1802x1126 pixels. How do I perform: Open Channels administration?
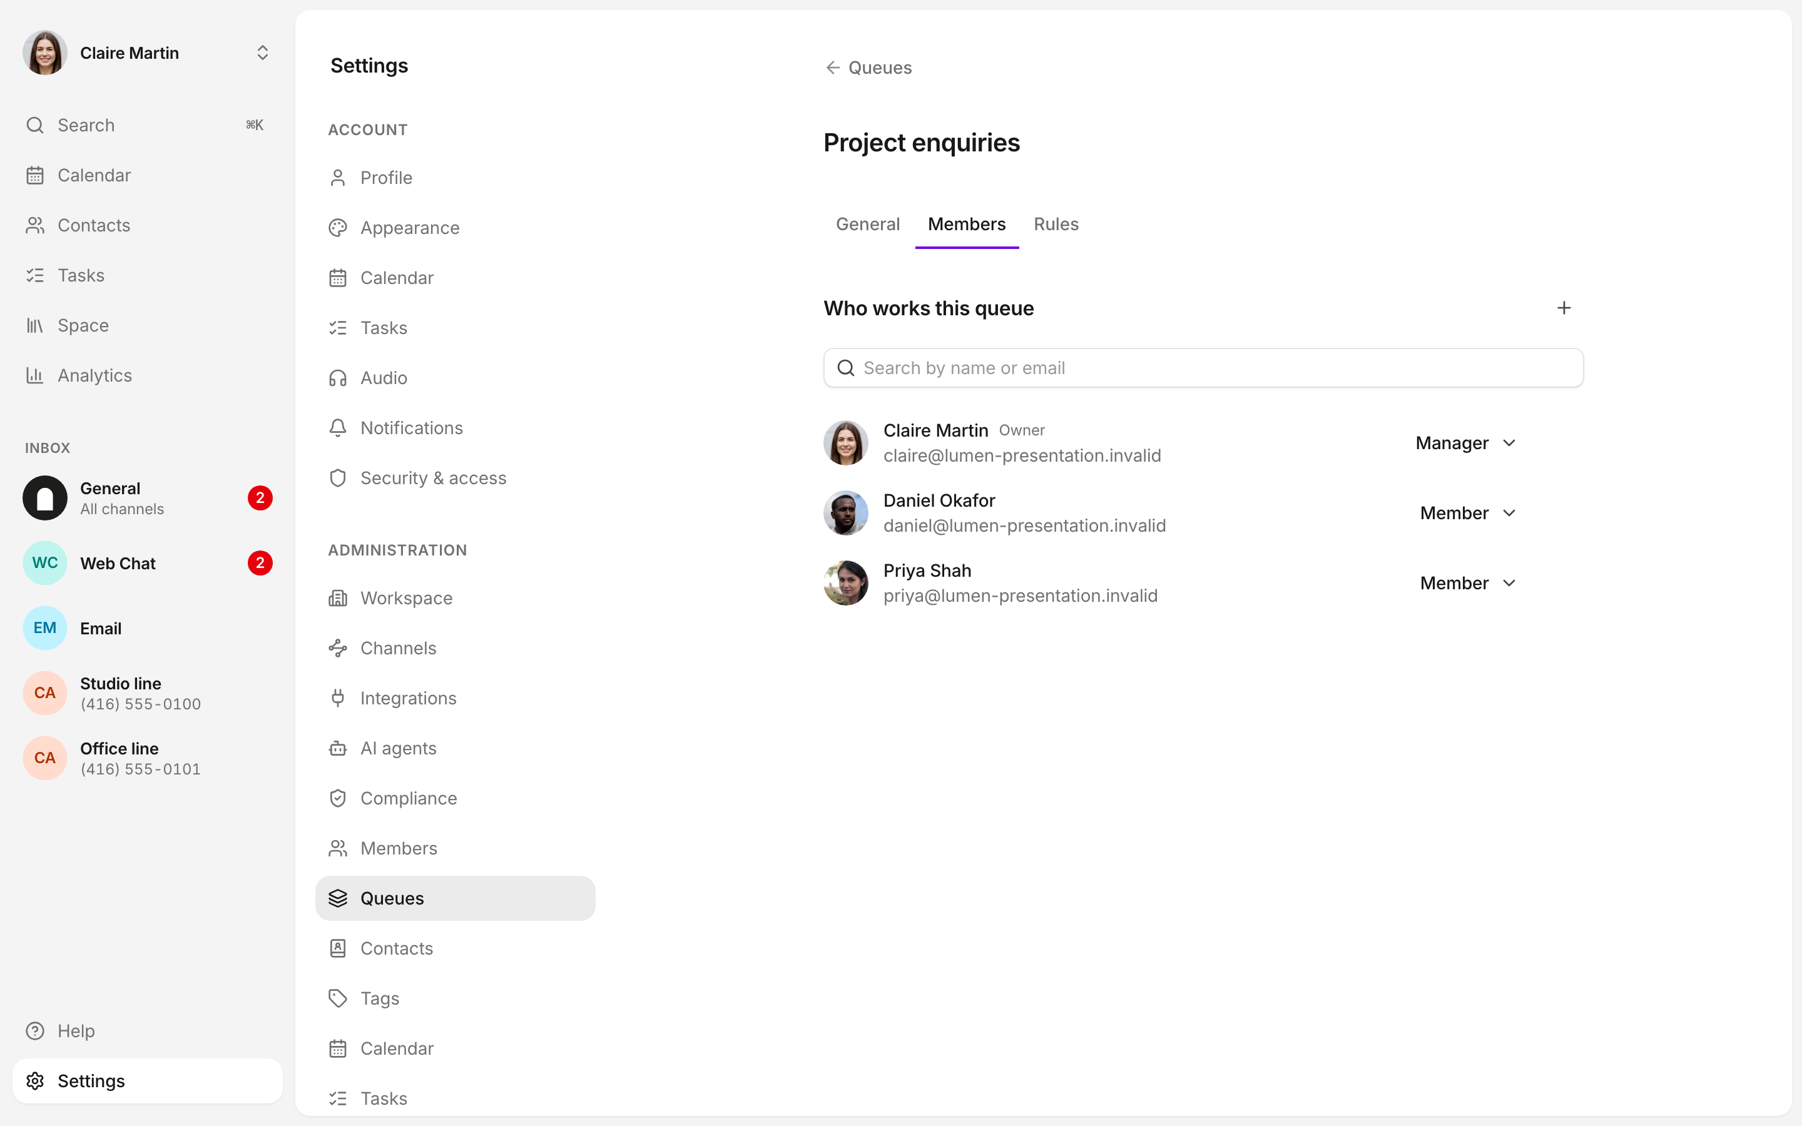click(455, 648)
